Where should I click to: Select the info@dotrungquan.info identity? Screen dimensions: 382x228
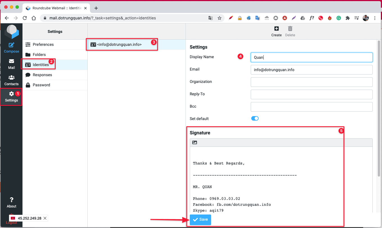(119, 44)
